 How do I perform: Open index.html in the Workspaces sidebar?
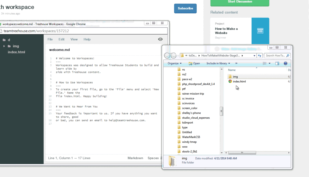(x=16, y=52)
